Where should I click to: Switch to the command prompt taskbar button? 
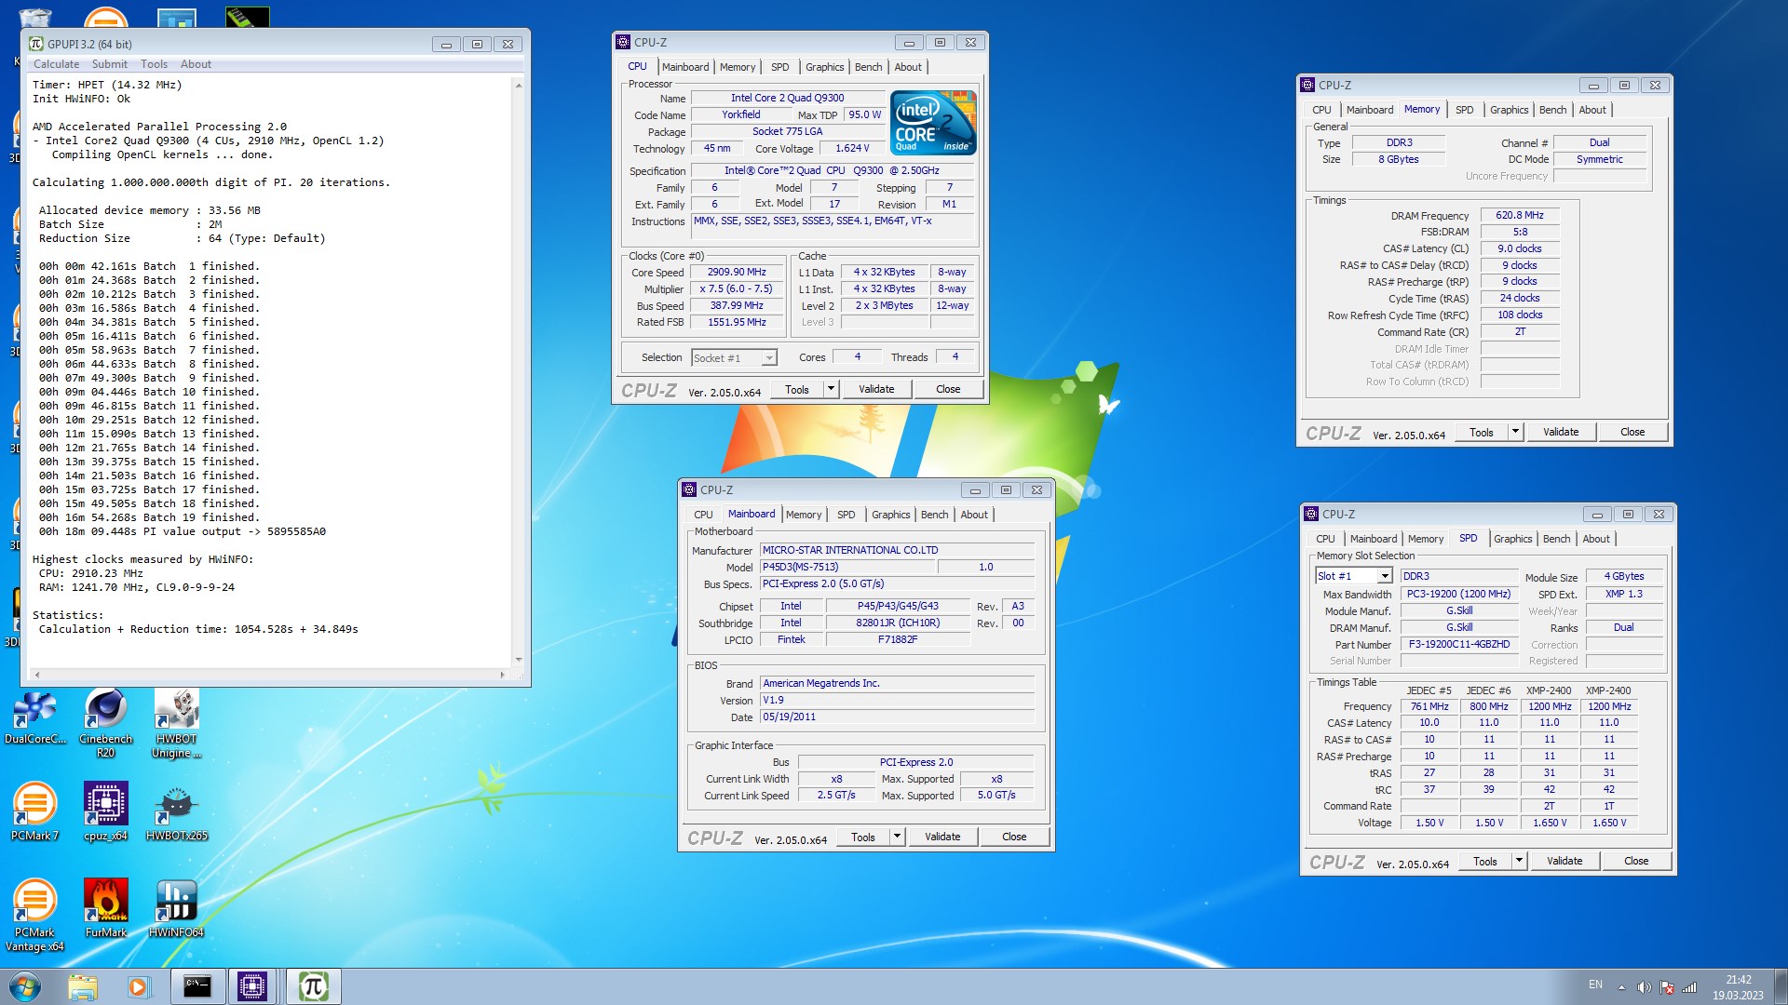(x=197, y=986)
